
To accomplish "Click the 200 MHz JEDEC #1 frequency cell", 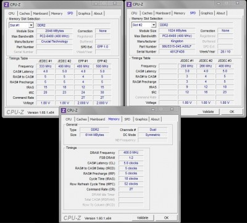I will pos(187,66).
